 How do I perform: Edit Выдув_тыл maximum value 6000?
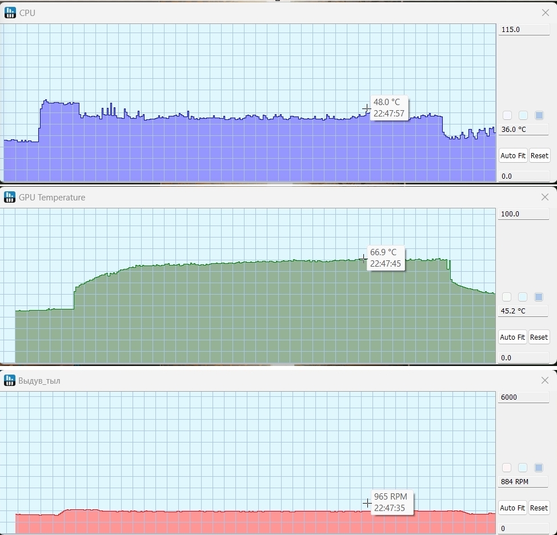(x=523, y=397)
